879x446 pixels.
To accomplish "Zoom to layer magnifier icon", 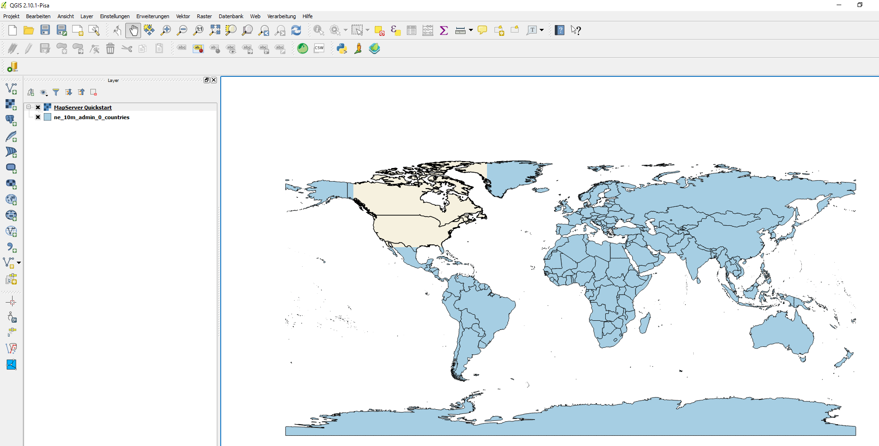I will [x=247, y=30].
